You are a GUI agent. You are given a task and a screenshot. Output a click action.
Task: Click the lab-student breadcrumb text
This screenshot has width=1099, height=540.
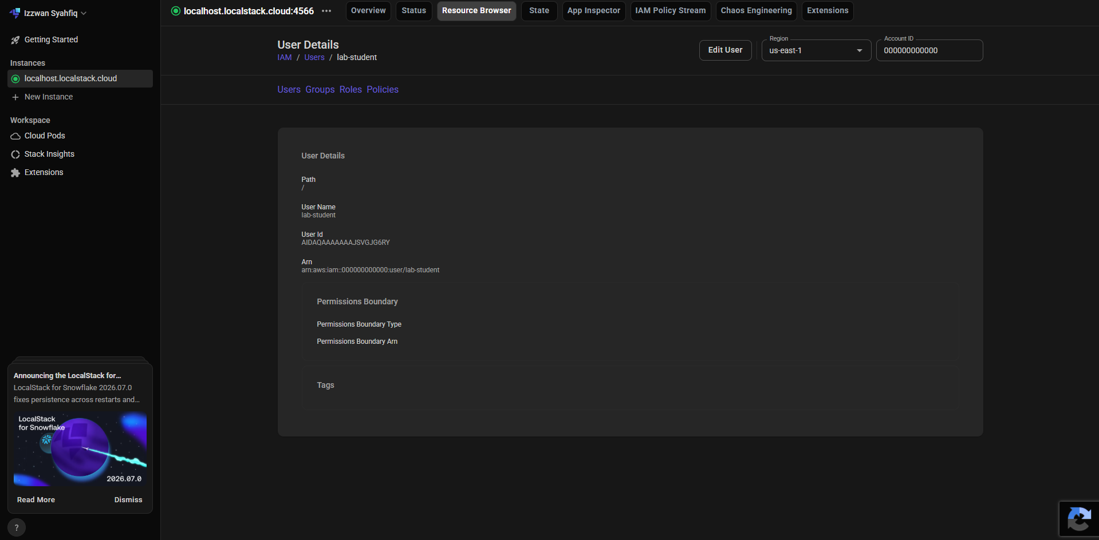(x=357, y=58)
